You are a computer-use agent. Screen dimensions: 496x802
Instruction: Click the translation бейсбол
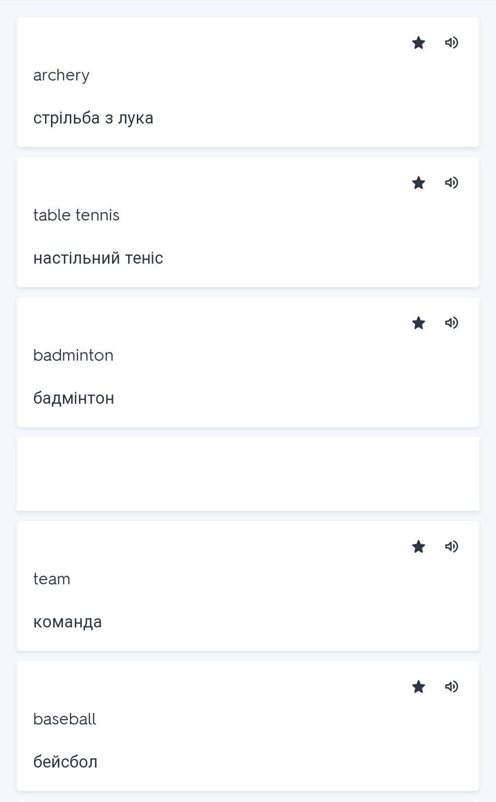65,762
